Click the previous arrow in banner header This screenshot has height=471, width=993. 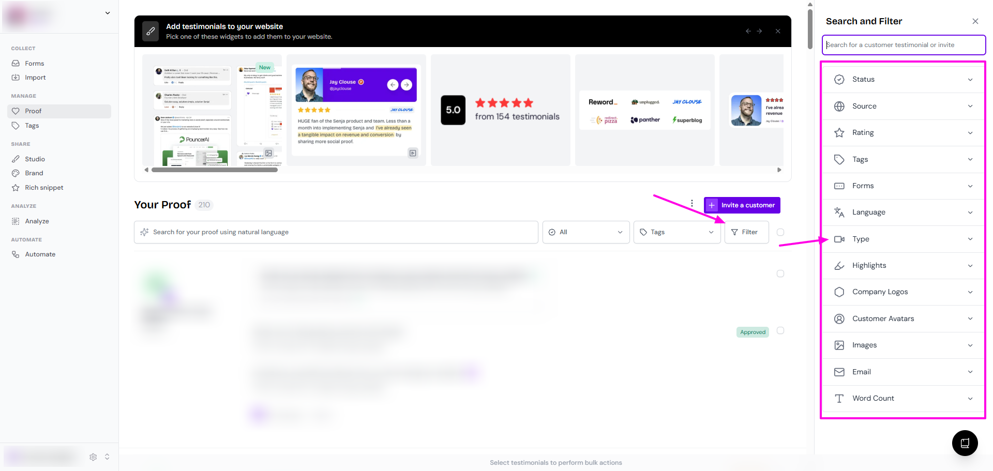pos(748,31)
